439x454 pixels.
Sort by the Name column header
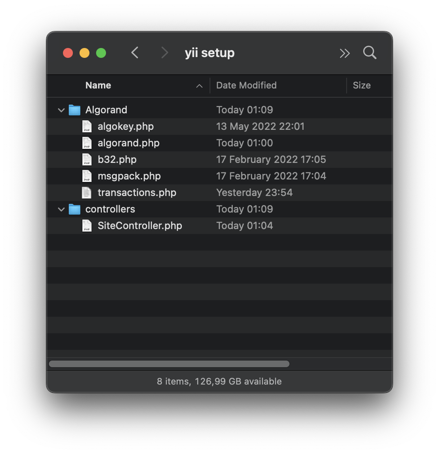click(x=98, y=86)
